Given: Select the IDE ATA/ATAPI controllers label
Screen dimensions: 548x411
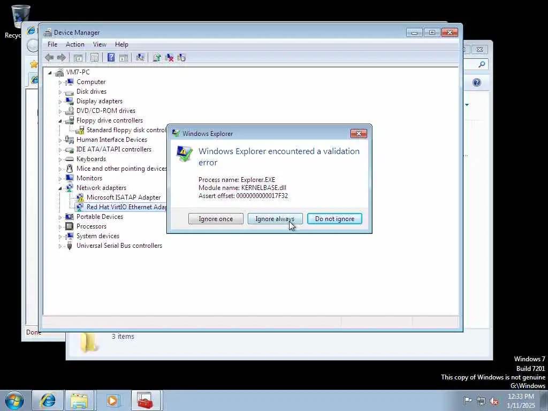Looking at the screenshot, I should click(114, 149).
